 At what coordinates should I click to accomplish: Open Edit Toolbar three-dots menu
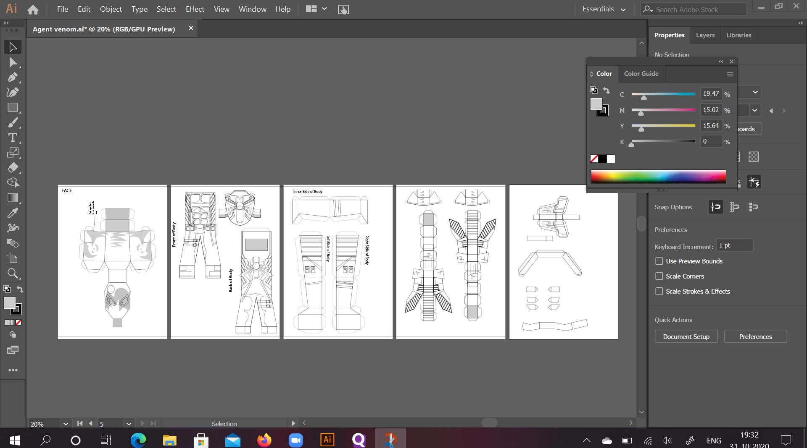tap(13, 370)
